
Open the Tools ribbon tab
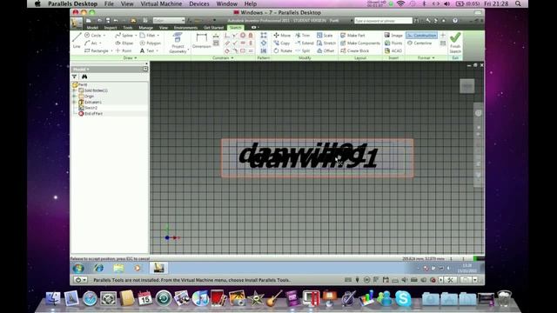128,28
